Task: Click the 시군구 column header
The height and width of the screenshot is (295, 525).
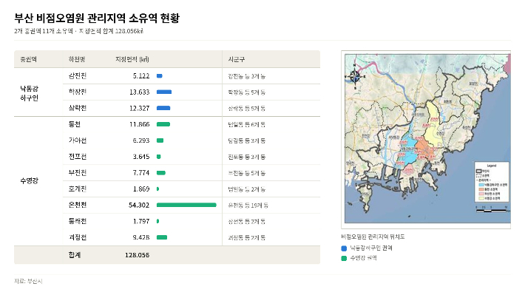Action: (237, 59)
